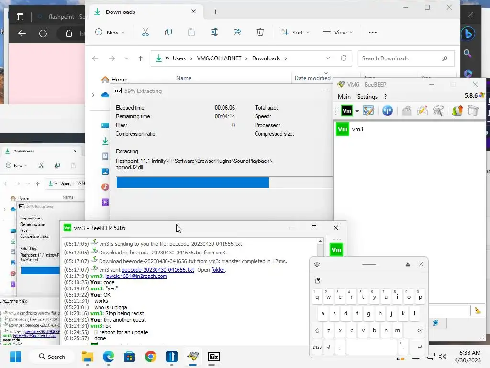
Task: Open clock showing 5:38 AM in taskbar
Action: tap(468, 356)
